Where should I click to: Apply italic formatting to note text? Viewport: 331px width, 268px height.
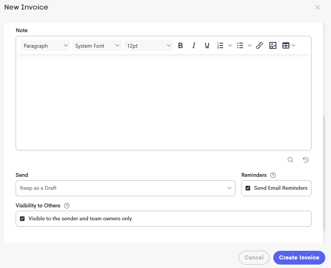193,45
